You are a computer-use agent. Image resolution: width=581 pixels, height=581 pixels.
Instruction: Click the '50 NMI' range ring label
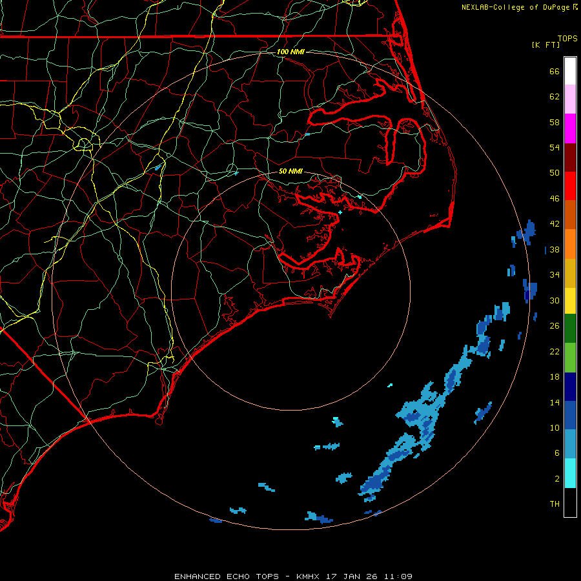click(290, 171)
